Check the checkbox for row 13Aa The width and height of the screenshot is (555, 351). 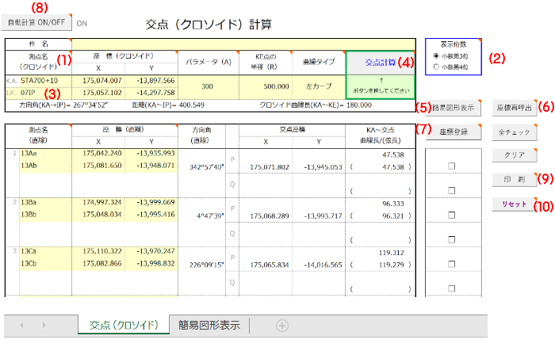point(450,166)
